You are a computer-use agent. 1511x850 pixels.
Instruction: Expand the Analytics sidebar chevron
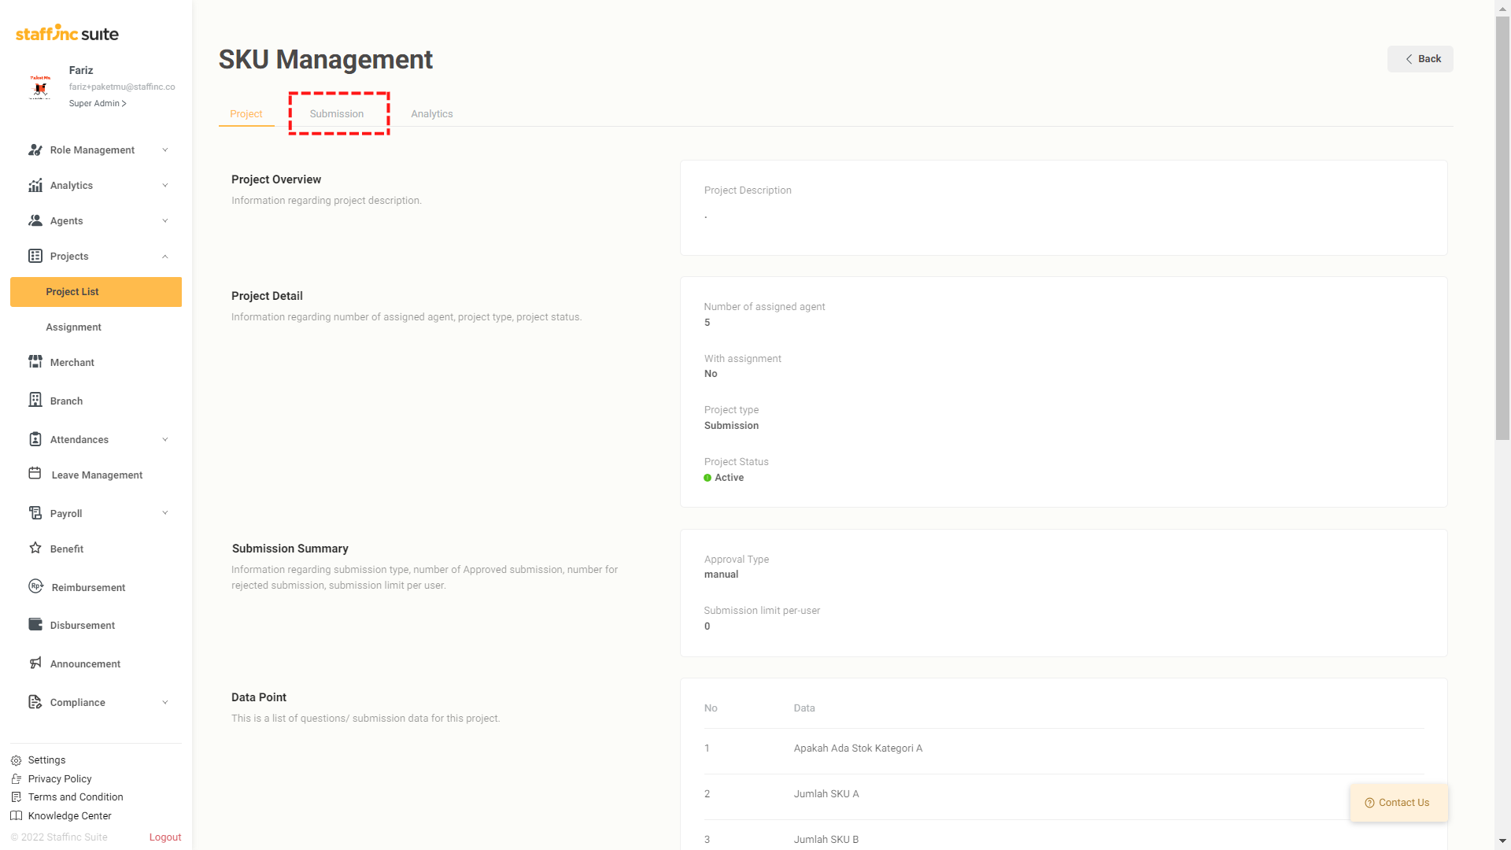164,185
